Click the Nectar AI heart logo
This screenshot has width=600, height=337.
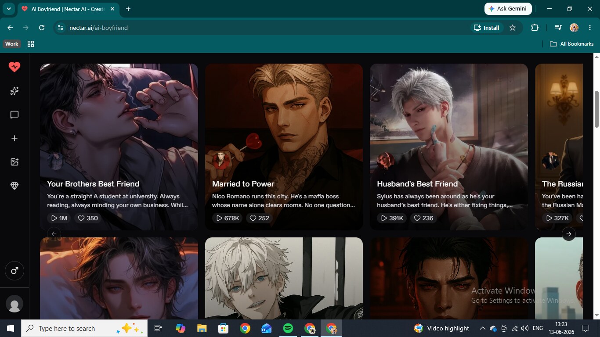tap(14, 67)
